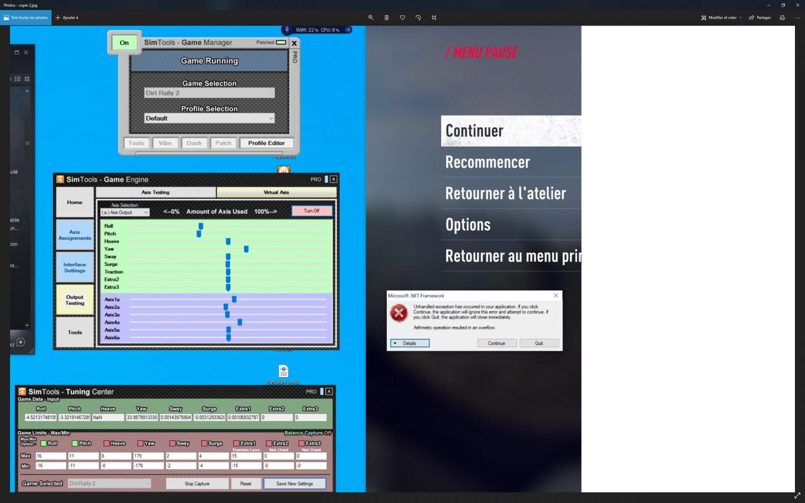The image size is (805, 503).
Task: Select Continuer in the pause menu
Action: (x=511, y=131)
